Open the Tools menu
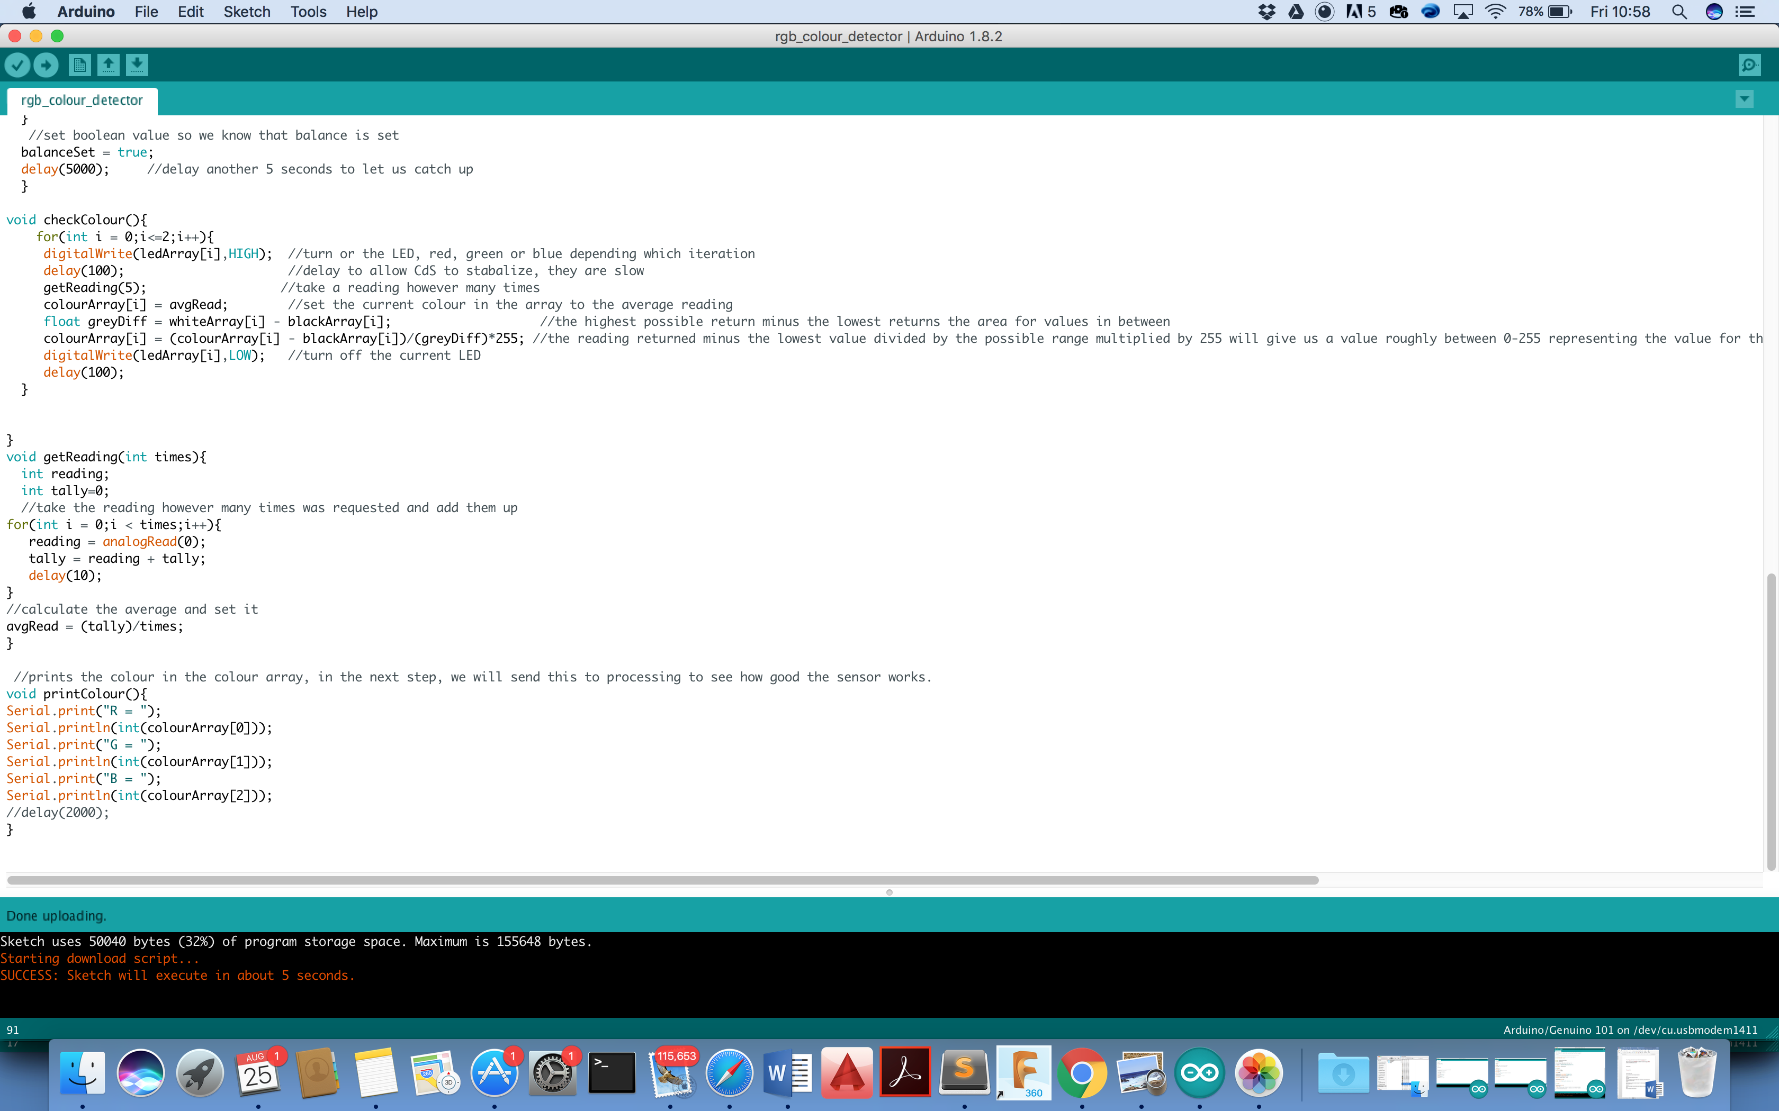Screen dimensions: 1779x1111 [x=308, y=12]
